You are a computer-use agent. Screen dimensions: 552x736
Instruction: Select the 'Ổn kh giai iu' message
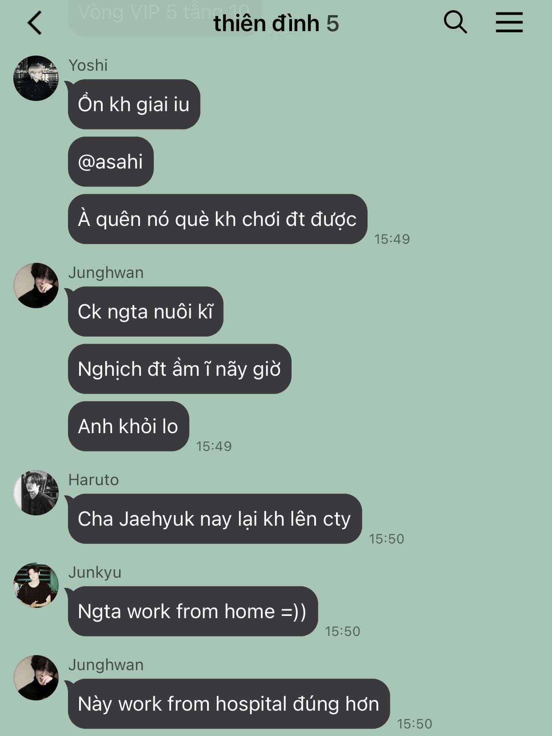coord(134,105)
